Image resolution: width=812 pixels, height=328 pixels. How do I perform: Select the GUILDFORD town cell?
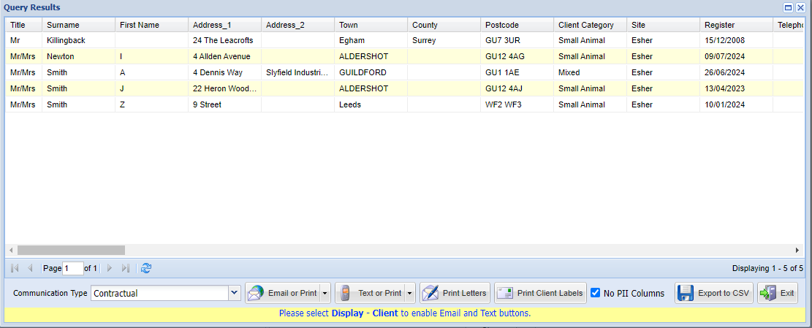pyautogui.click(x=371, y=72)
